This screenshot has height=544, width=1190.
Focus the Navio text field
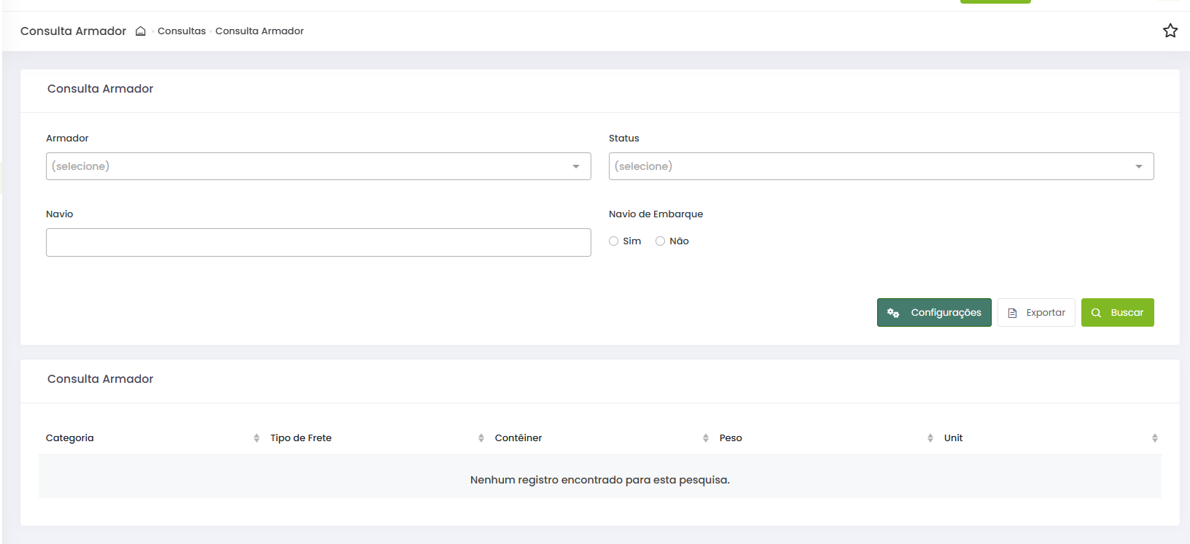pyautogui.click(x=319, y=242)
